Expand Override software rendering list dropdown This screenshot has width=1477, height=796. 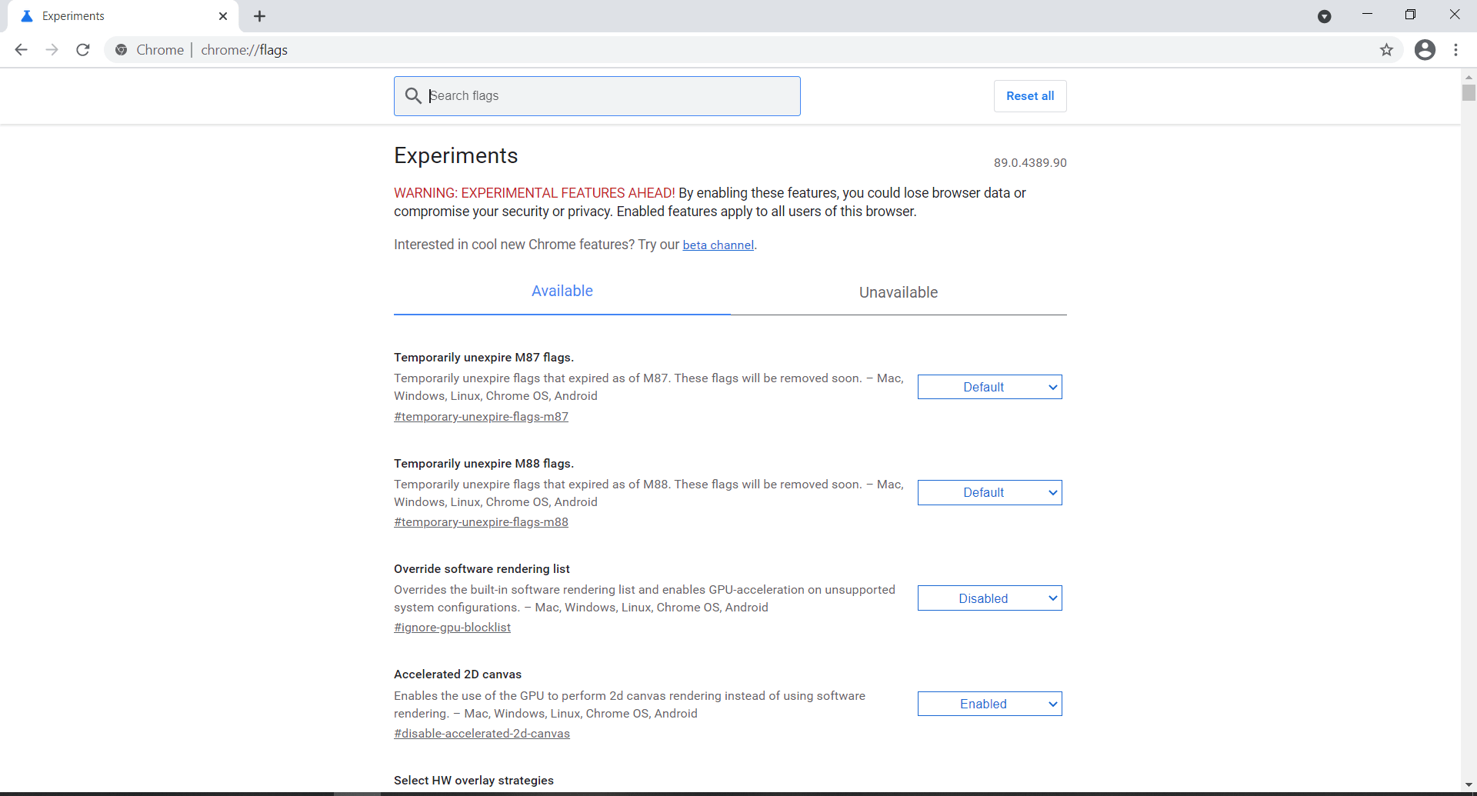pyautogui.click(x=989, y=598)
